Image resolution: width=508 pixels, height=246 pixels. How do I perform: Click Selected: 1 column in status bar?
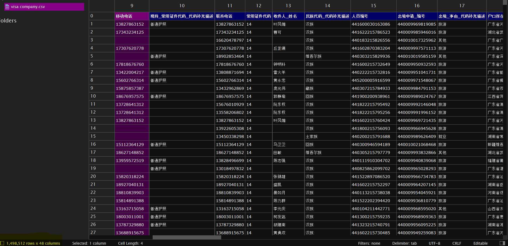tap(89, 243)
